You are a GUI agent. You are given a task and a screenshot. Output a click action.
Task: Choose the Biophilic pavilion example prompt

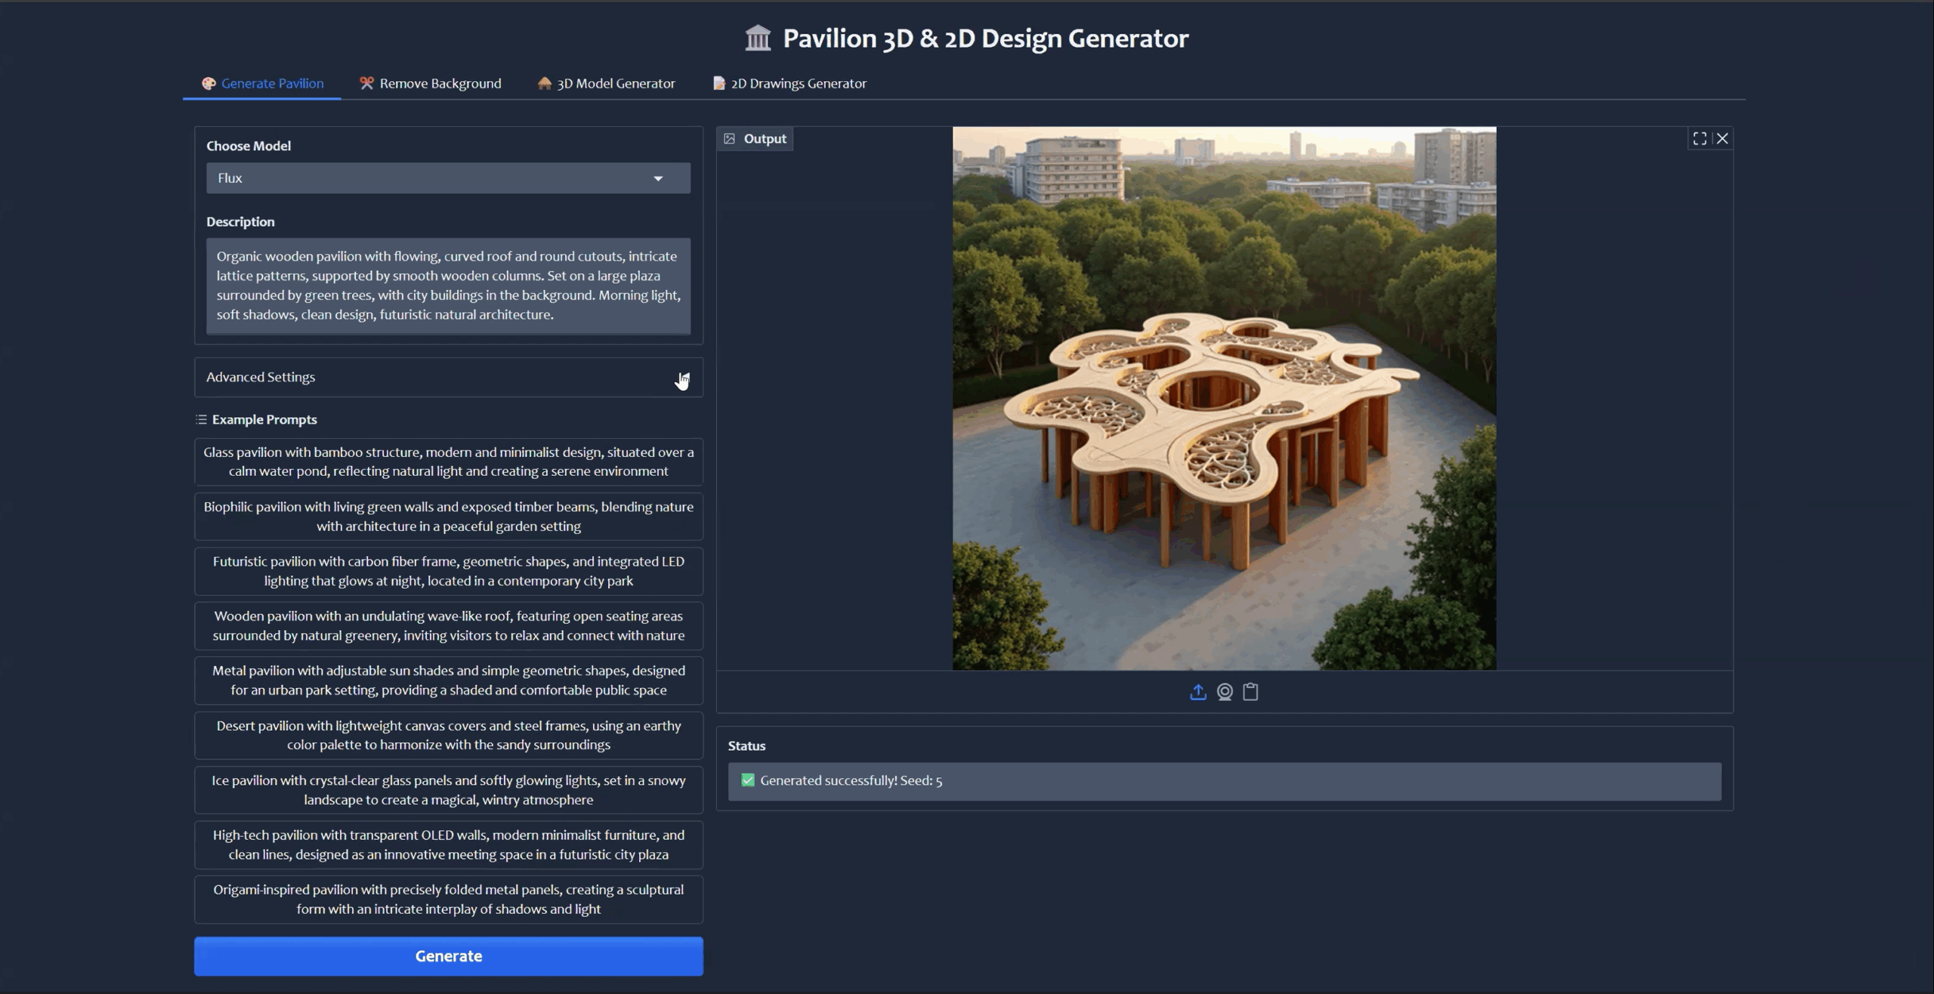[448, 517]
